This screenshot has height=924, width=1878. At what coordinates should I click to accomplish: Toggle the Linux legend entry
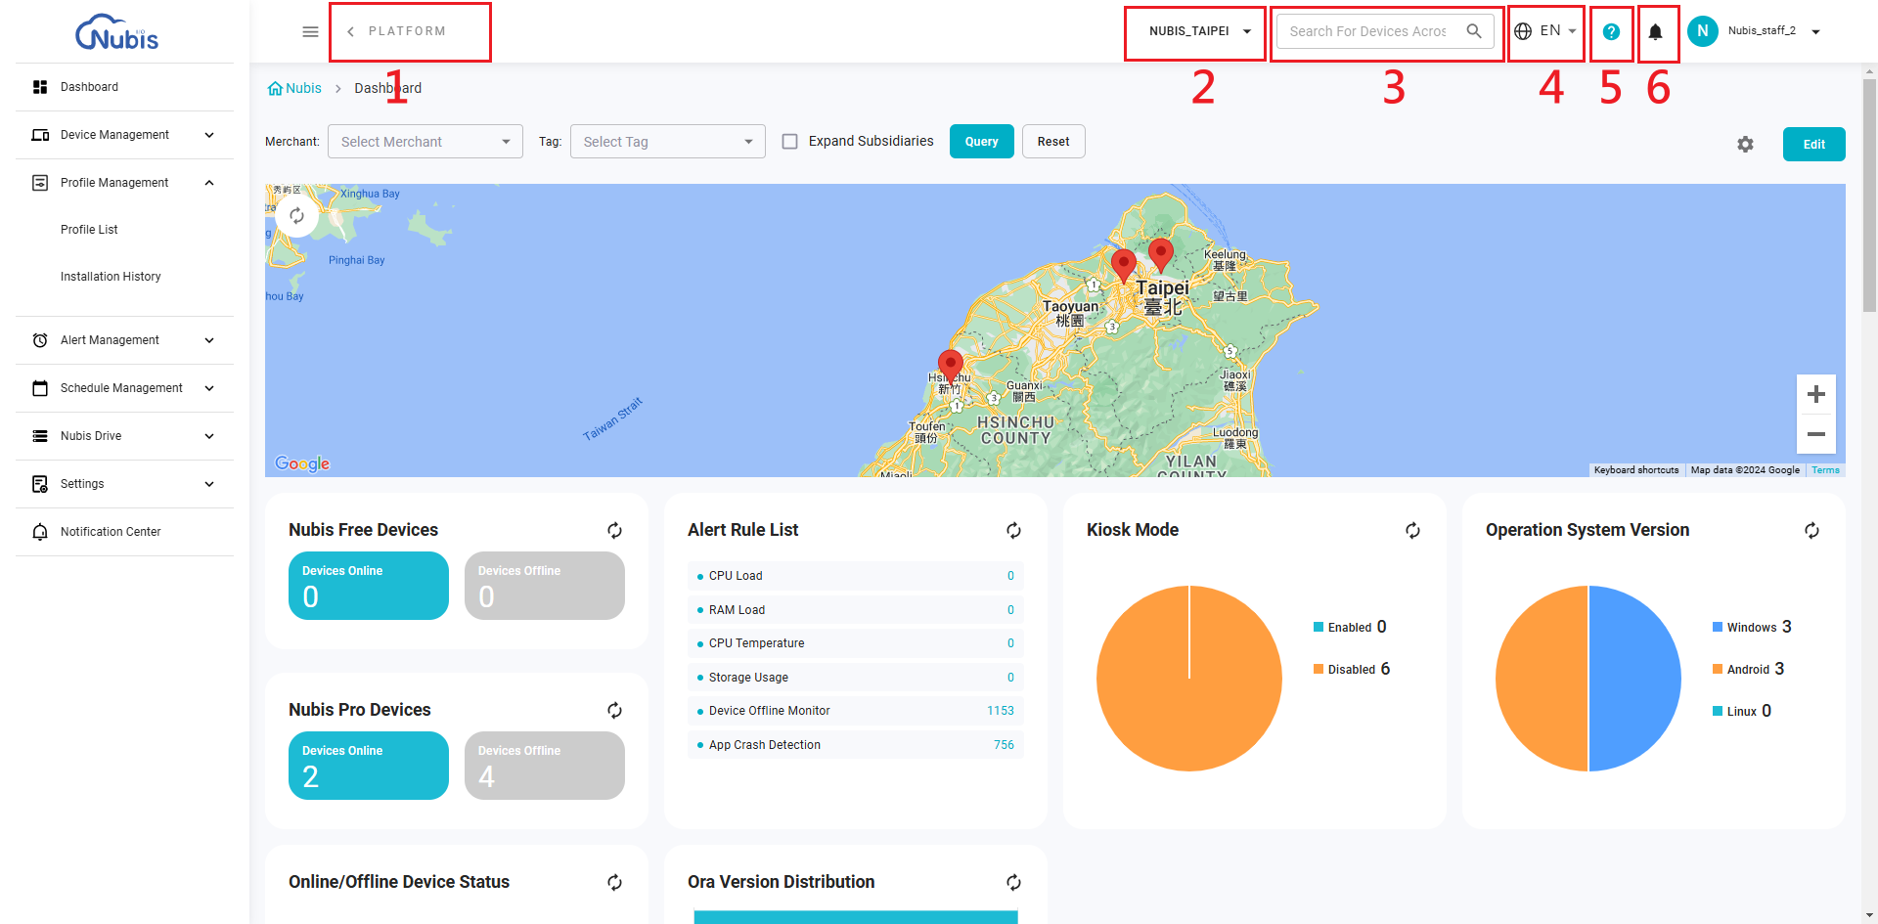[1742, 711]
